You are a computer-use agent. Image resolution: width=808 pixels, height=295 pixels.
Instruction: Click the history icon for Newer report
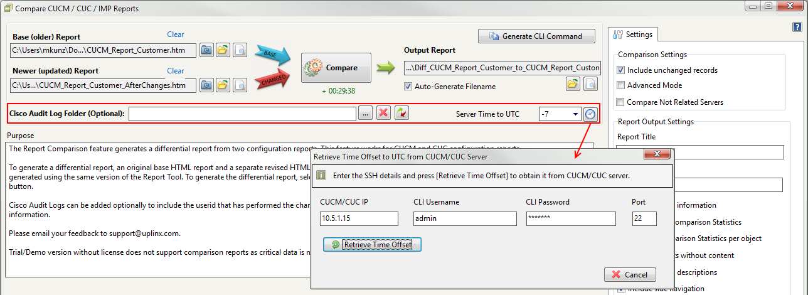(207, 85)
